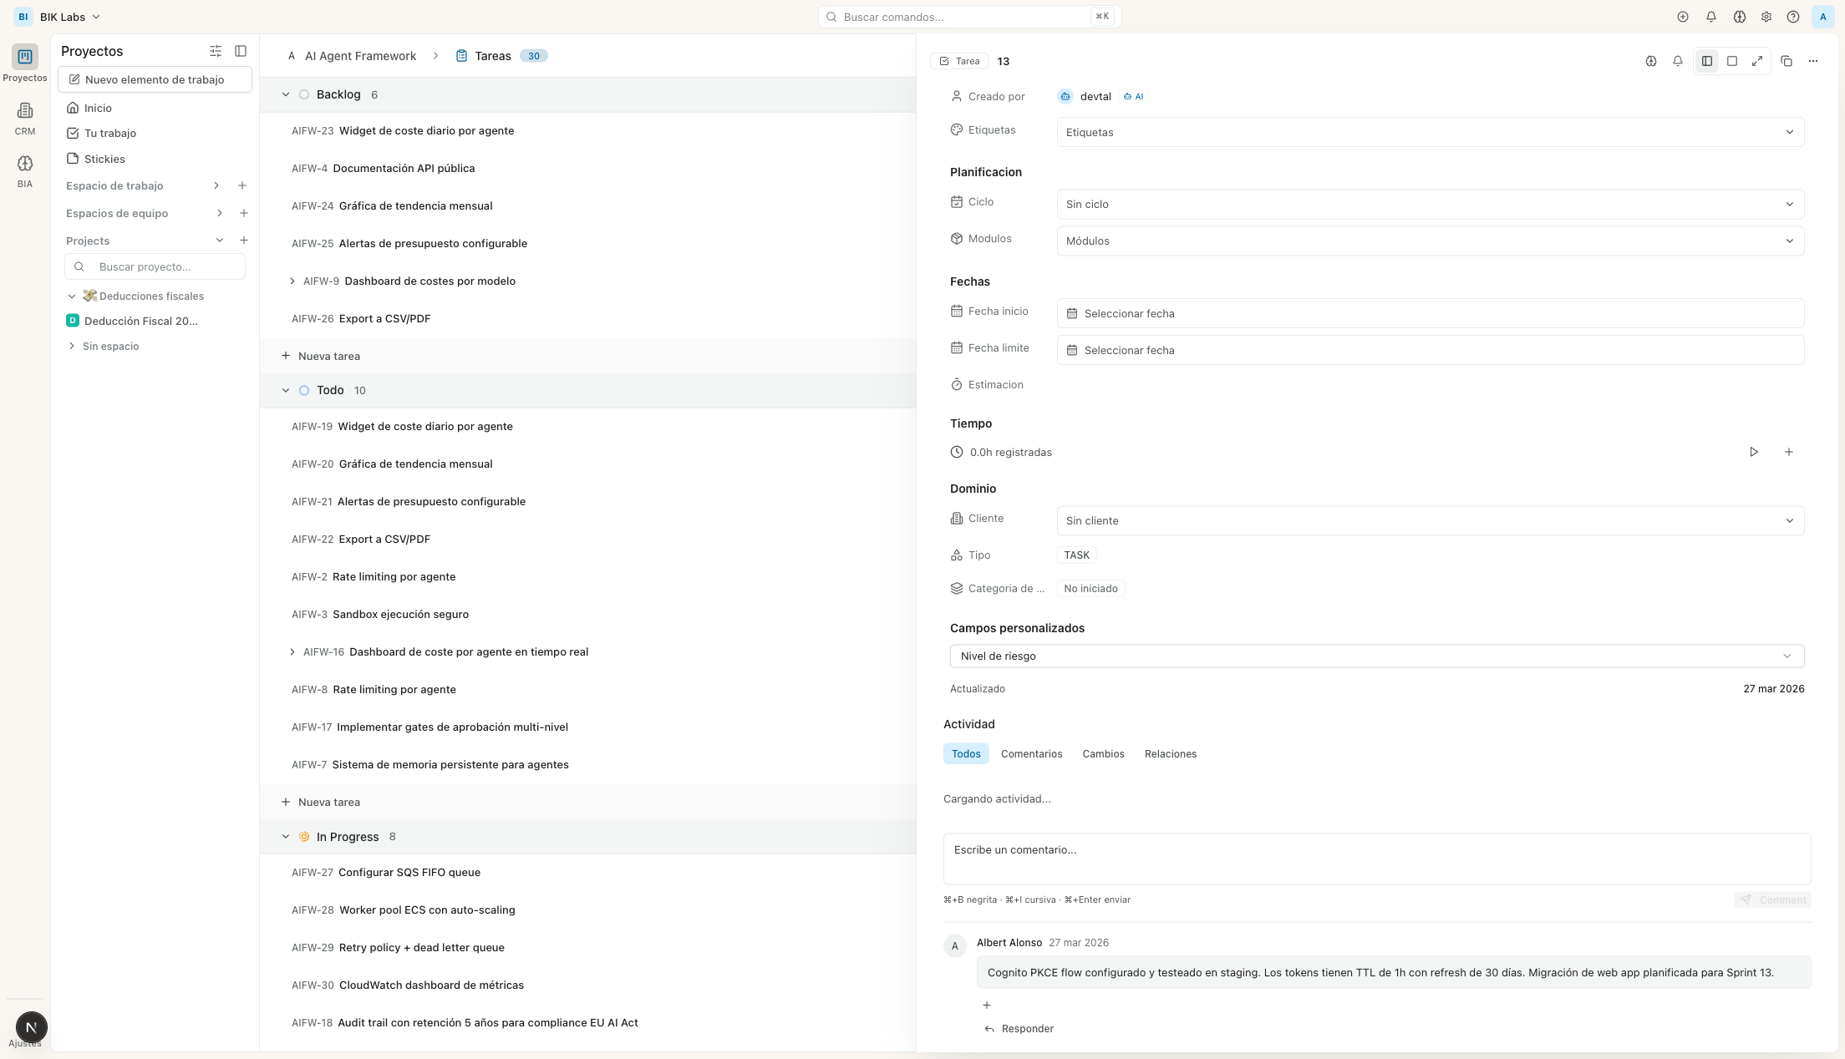The image size is (1845, 1059).
Task: Open task more options ellipsis menu
Action: pyautogui.click(x=1812, y=61)
